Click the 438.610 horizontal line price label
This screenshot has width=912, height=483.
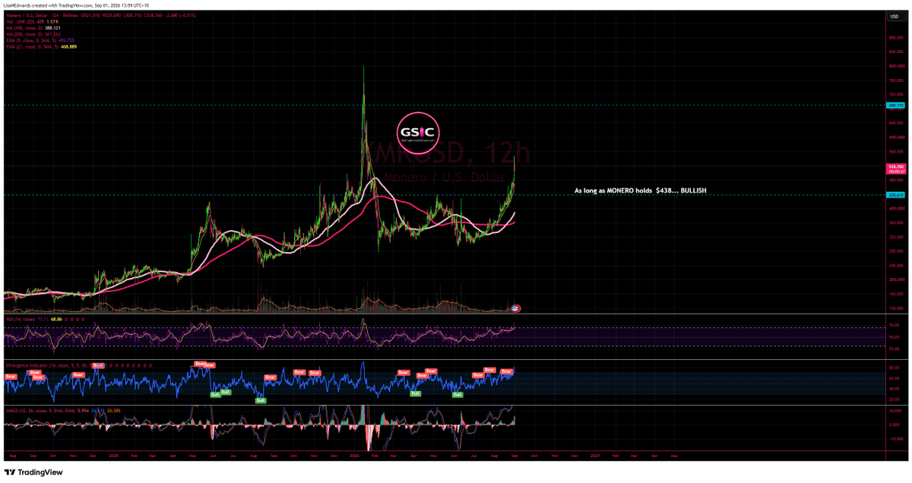[895, 195]
